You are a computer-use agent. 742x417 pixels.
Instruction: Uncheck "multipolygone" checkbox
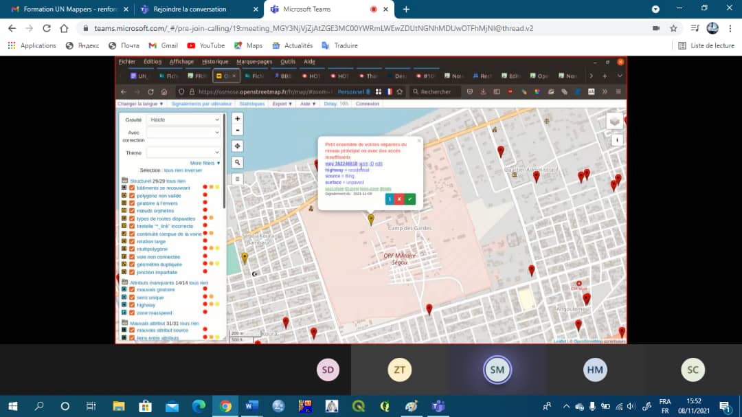[x=132, y=249]
